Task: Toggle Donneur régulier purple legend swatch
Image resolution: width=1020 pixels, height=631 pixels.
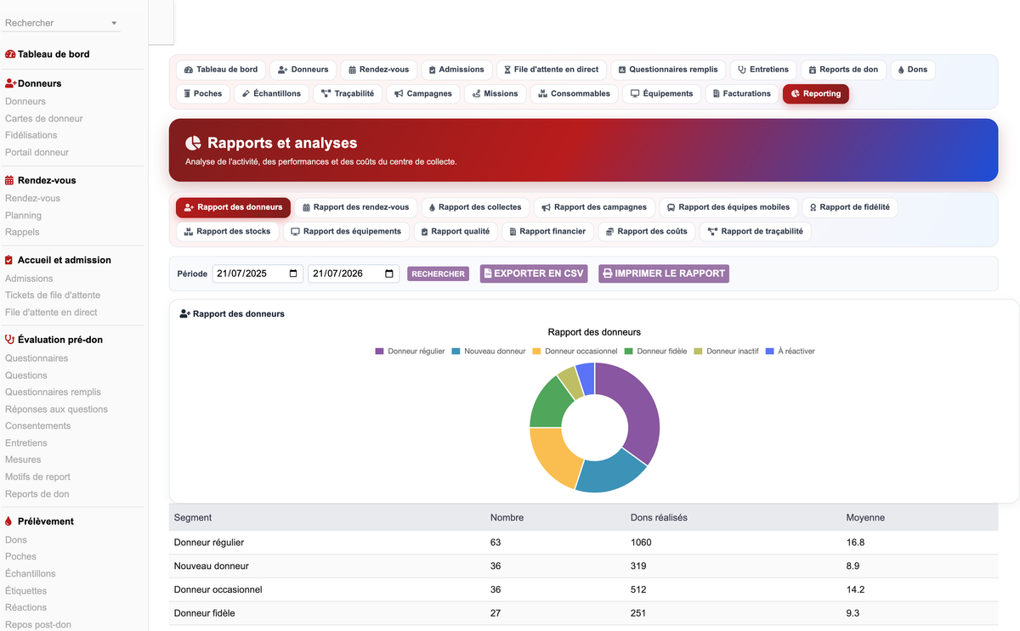Action: [x=380, y=351]
